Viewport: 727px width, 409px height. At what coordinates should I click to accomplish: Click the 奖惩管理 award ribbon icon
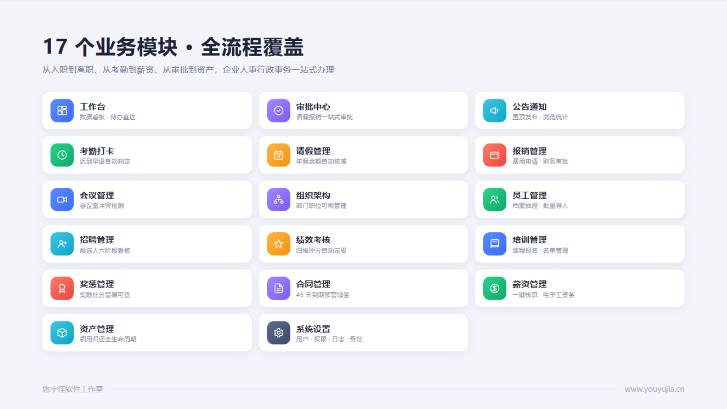62,288
